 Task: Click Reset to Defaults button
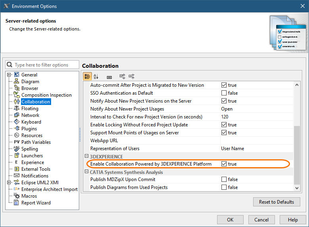(277, 202)
